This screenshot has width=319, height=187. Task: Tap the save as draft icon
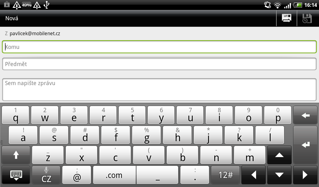point(307,18)
